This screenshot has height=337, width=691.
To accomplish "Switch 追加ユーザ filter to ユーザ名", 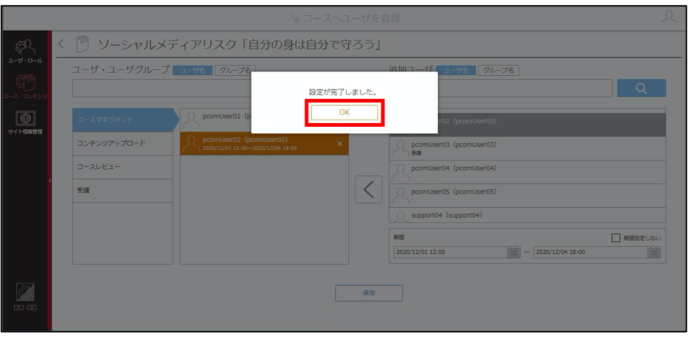I will coord(456,70).
